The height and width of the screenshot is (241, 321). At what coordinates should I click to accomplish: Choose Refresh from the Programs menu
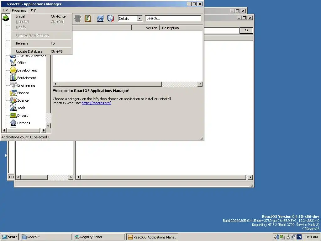click(x=41, y=43)
